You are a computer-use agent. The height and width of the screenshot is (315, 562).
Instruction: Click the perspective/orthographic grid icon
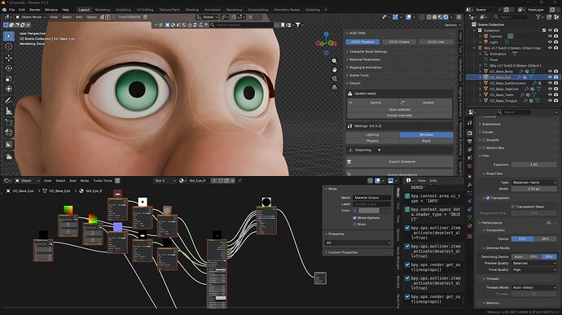coord(334,87)
